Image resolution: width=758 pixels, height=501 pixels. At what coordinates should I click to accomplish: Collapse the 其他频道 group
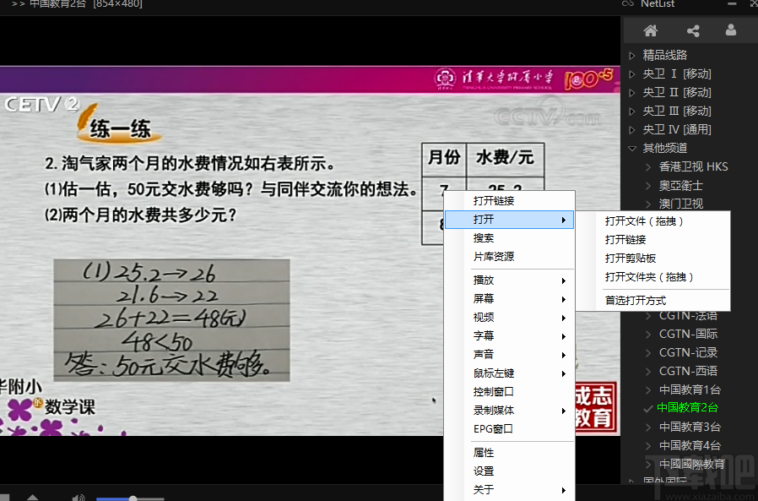pos(632,148)
